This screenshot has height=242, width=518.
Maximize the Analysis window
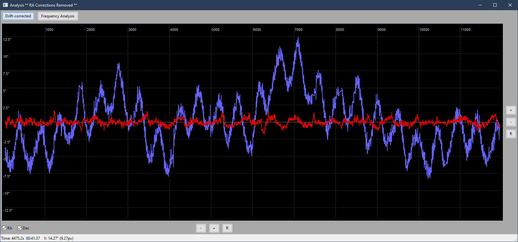click(x=495, y=5)
